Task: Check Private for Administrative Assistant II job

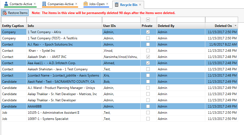Action: 148,113
